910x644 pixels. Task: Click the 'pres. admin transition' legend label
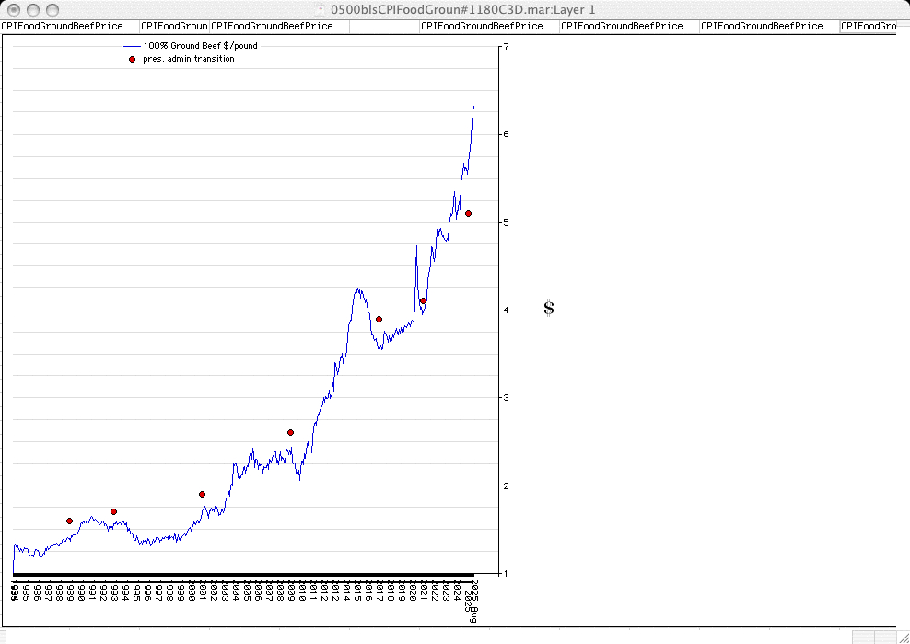pyautogui.click(x=188, y=59)
